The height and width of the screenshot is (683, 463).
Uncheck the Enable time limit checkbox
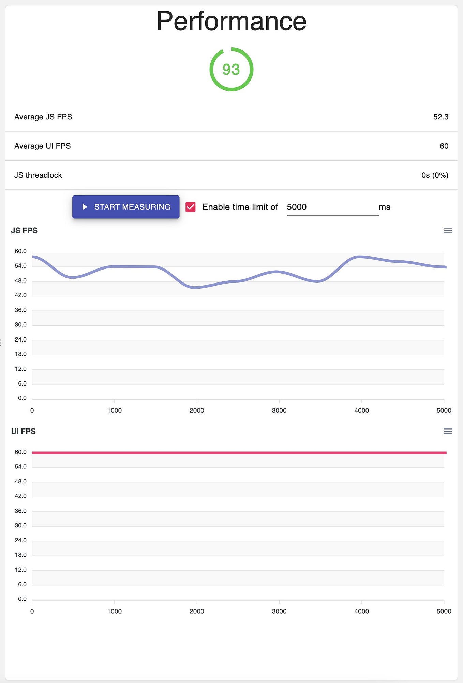[x=191, y=207]
